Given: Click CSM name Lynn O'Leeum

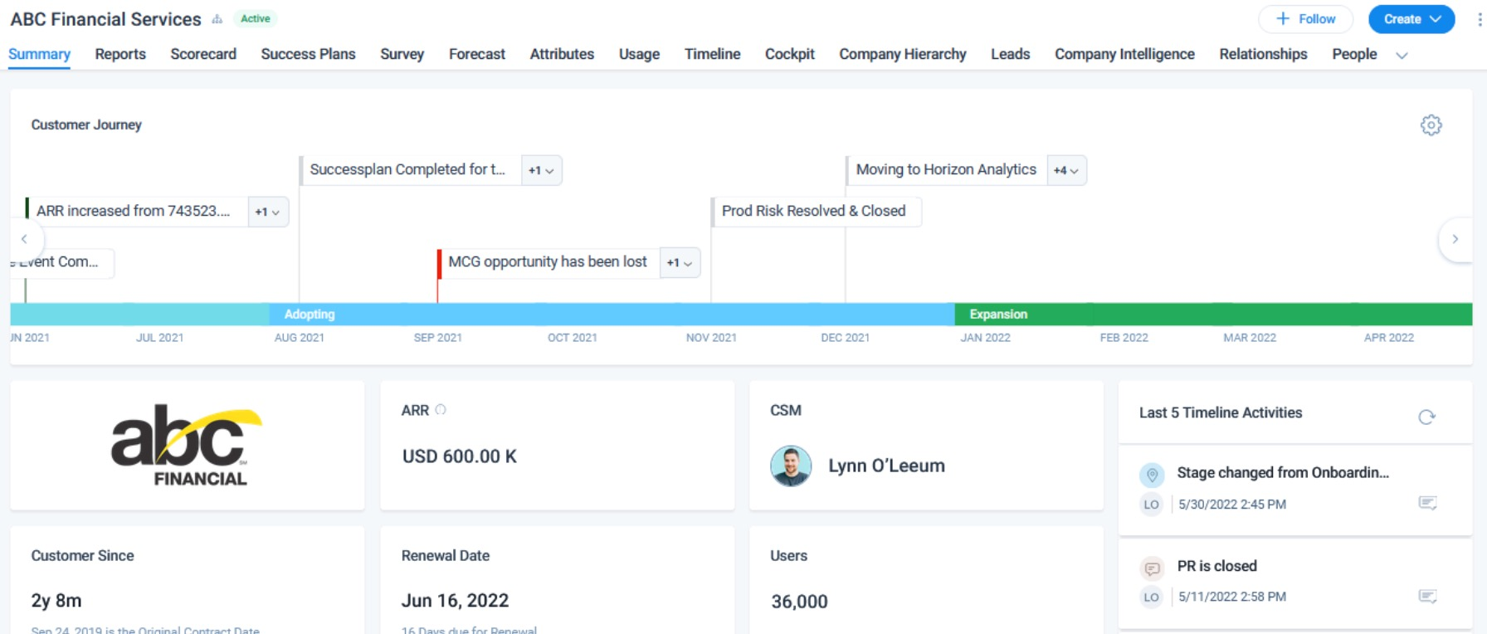Looking at the screenshot, I should click(886, 466).
